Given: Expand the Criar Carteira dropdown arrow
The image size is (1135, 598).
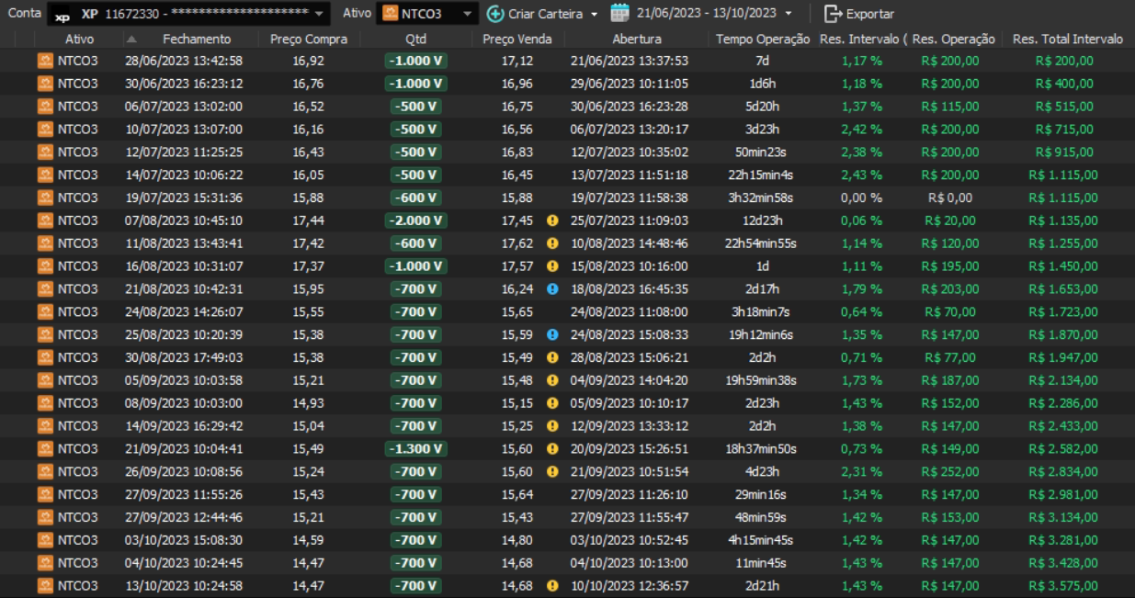Looking at the screenshot, I should 594,14.
